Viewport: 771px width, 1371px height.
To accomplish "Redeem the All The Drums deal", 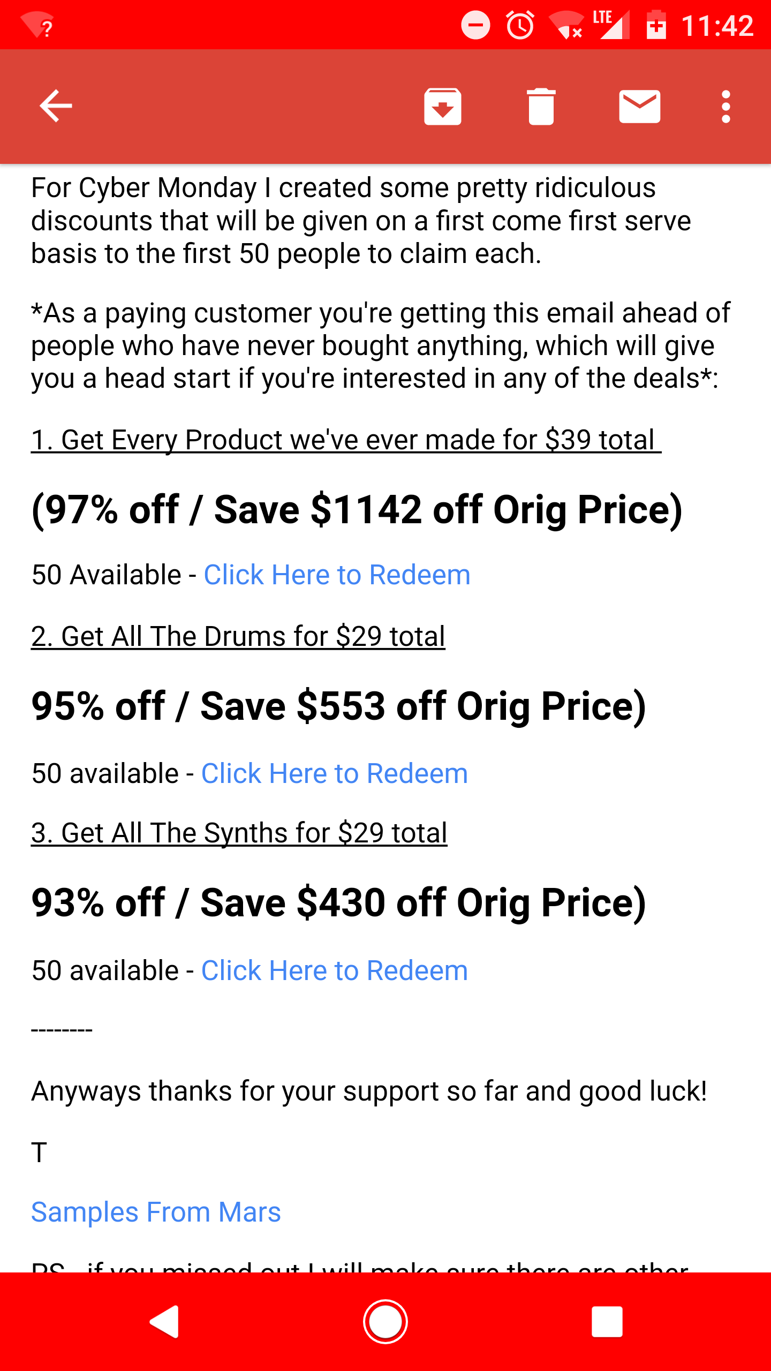I will 334,773.
